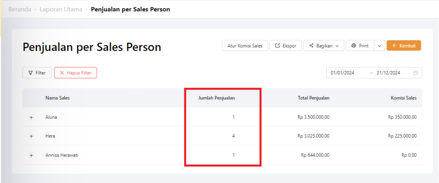Click commission Rp 350.000,00
The height and width of the screenshot is (183, 439).
click(x=402, y=117)
